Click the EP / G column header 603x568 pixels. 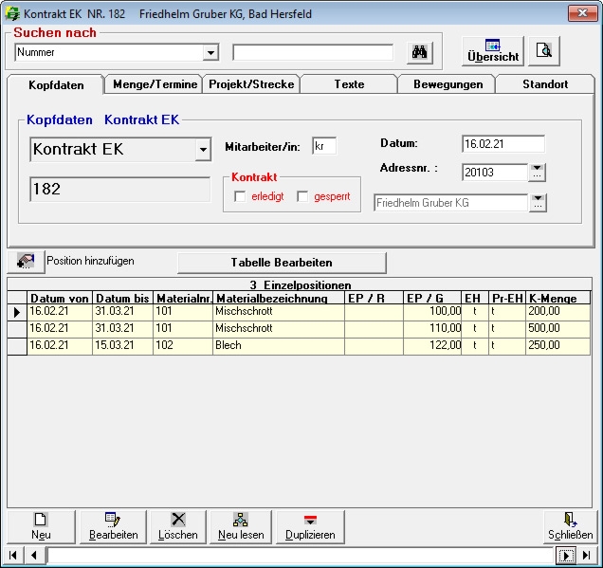432,298
